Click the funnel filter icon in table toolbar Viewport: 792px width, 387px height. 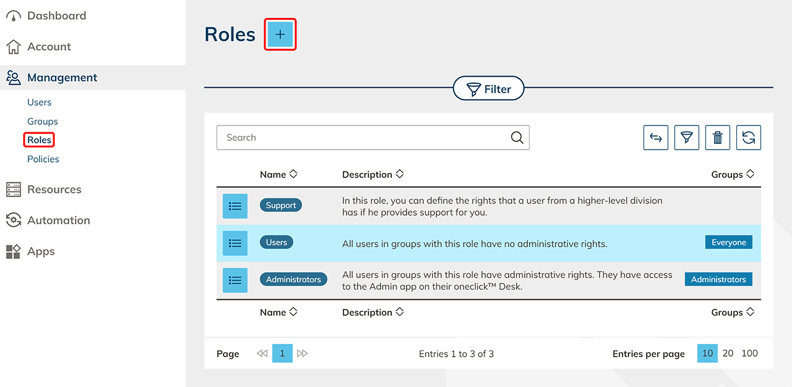(x=686, y=138)
